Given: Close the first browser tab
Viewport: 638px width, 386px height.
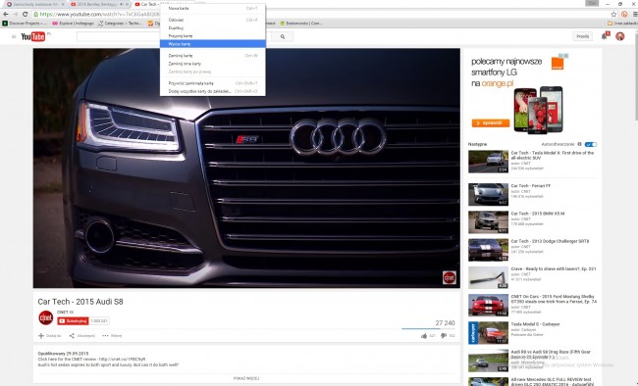Looking at the screenshot, I should click(63, 4).
